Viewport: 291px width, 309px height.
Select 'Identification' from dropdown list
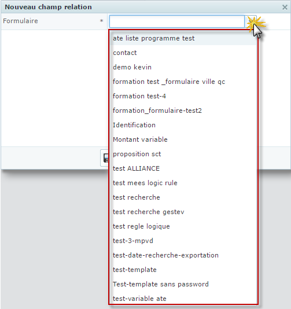pyautogui.click(x=183, y=125)
